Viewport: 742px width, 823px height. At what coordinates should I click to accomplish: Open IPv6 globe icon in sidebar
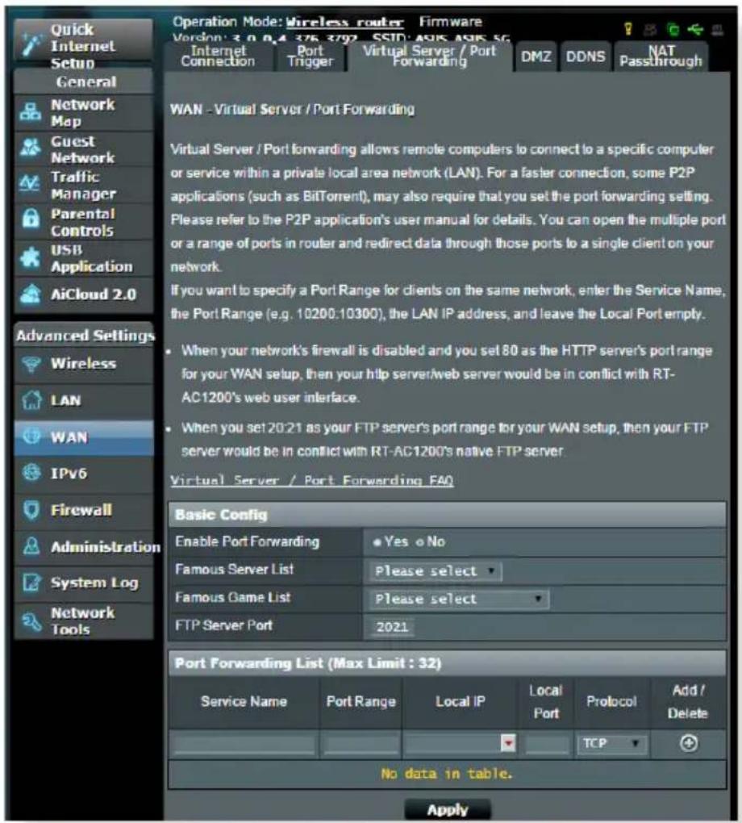[31, 472]
